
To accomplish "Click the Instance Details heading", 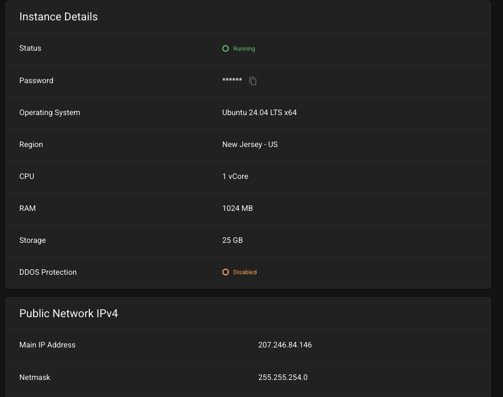I will [58, 17].
